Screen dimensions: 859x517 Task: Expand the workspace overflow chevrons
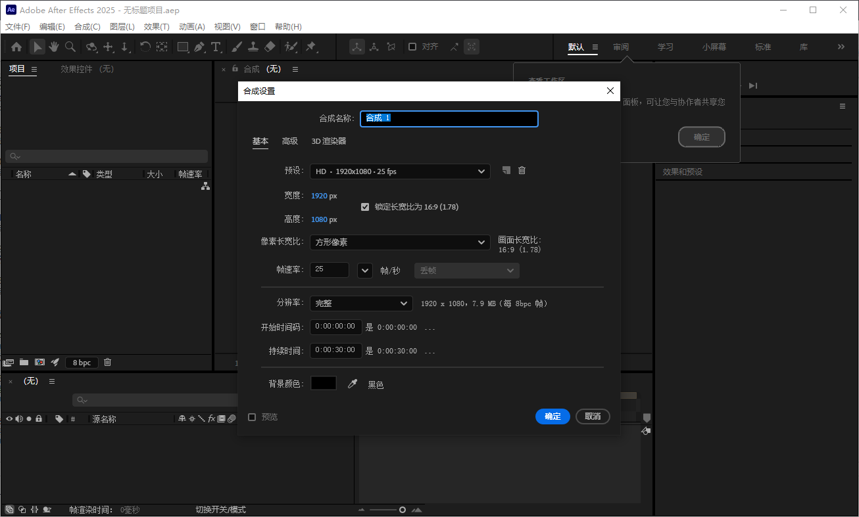841,47
